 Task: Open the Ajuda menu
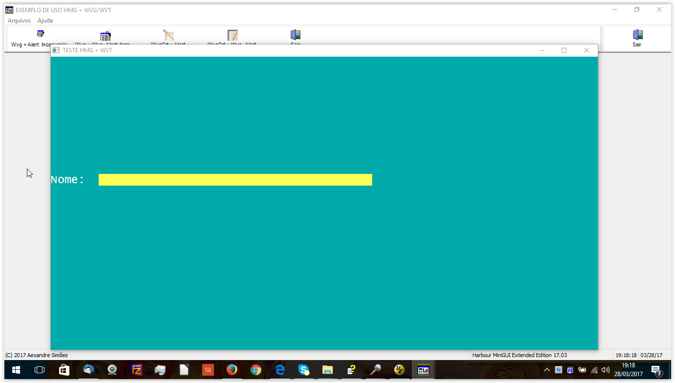click(45, 21)
